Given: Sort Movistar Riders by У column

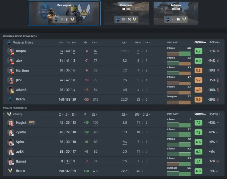Looking at the screenshot, I should pyautogui.click(x=61, y=43).
